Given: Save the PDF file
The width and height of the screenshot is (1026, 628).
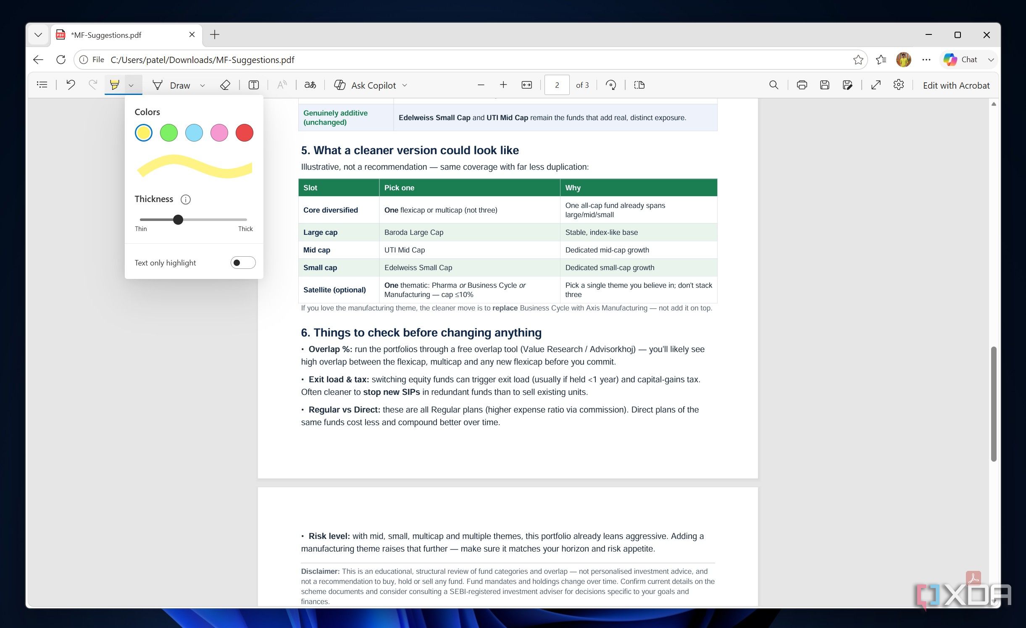Looking at the screenshot, I should point(824,85).
